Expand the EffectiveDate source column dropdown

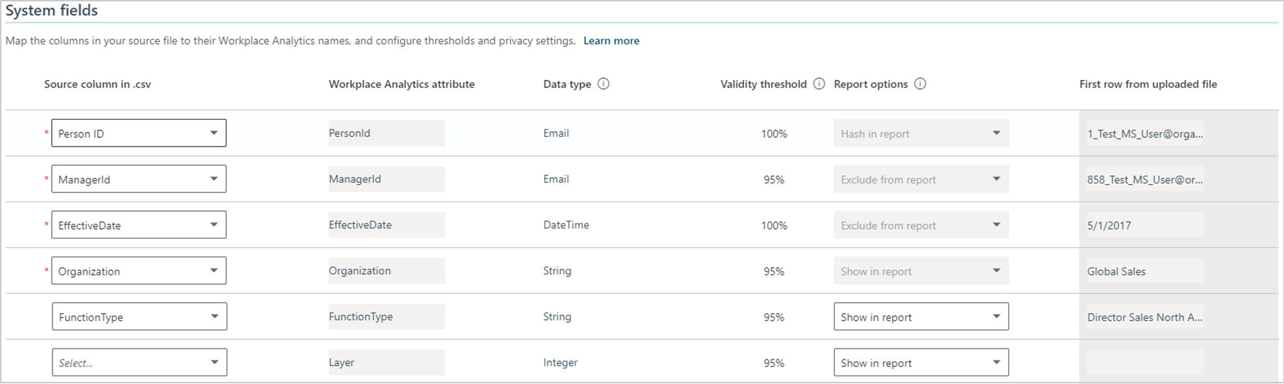point(139,225)
